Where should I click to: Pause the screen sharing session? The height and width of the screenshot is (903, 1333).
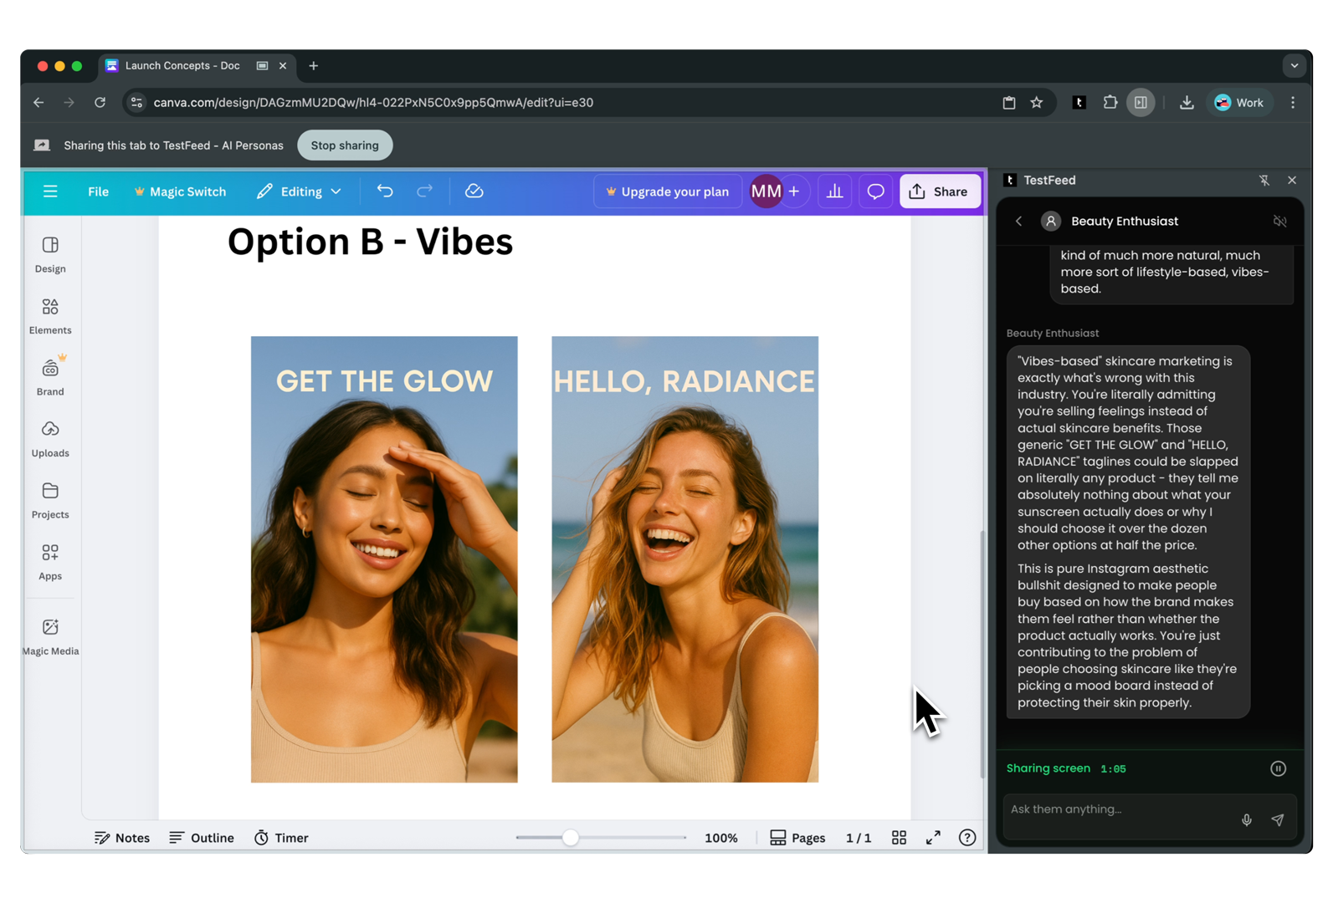click(x=1278, y=768)
